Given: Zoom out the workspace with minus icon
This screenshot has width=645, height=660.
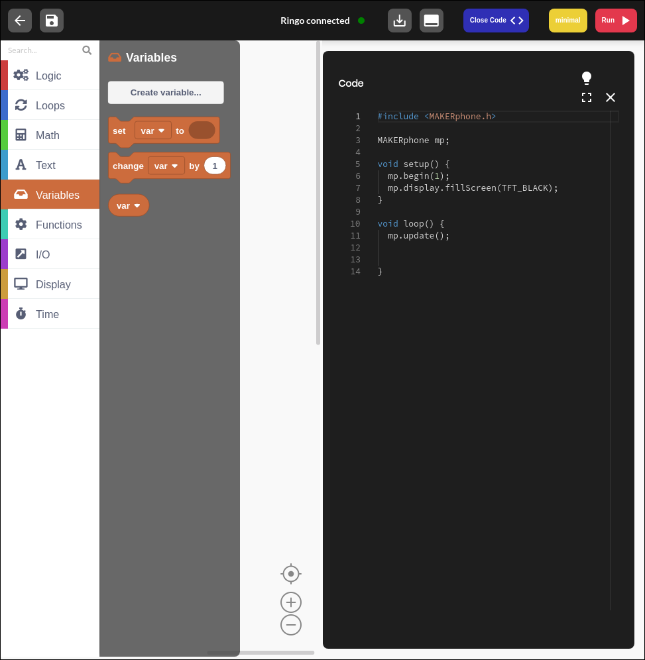Looking at the screenshot, I should [291, 625].
